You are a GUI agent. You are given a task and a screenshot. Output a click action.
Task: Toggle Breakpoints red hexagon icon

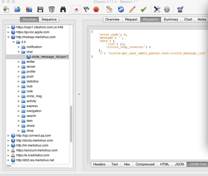pos(96,9)
